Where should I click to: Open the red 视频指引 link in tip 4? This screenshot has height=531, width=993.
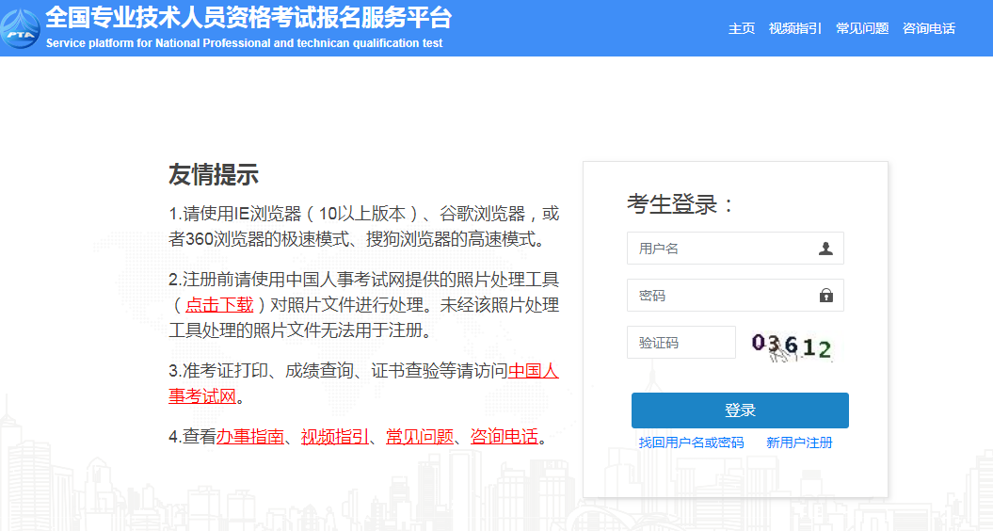[x=334, y=437]
